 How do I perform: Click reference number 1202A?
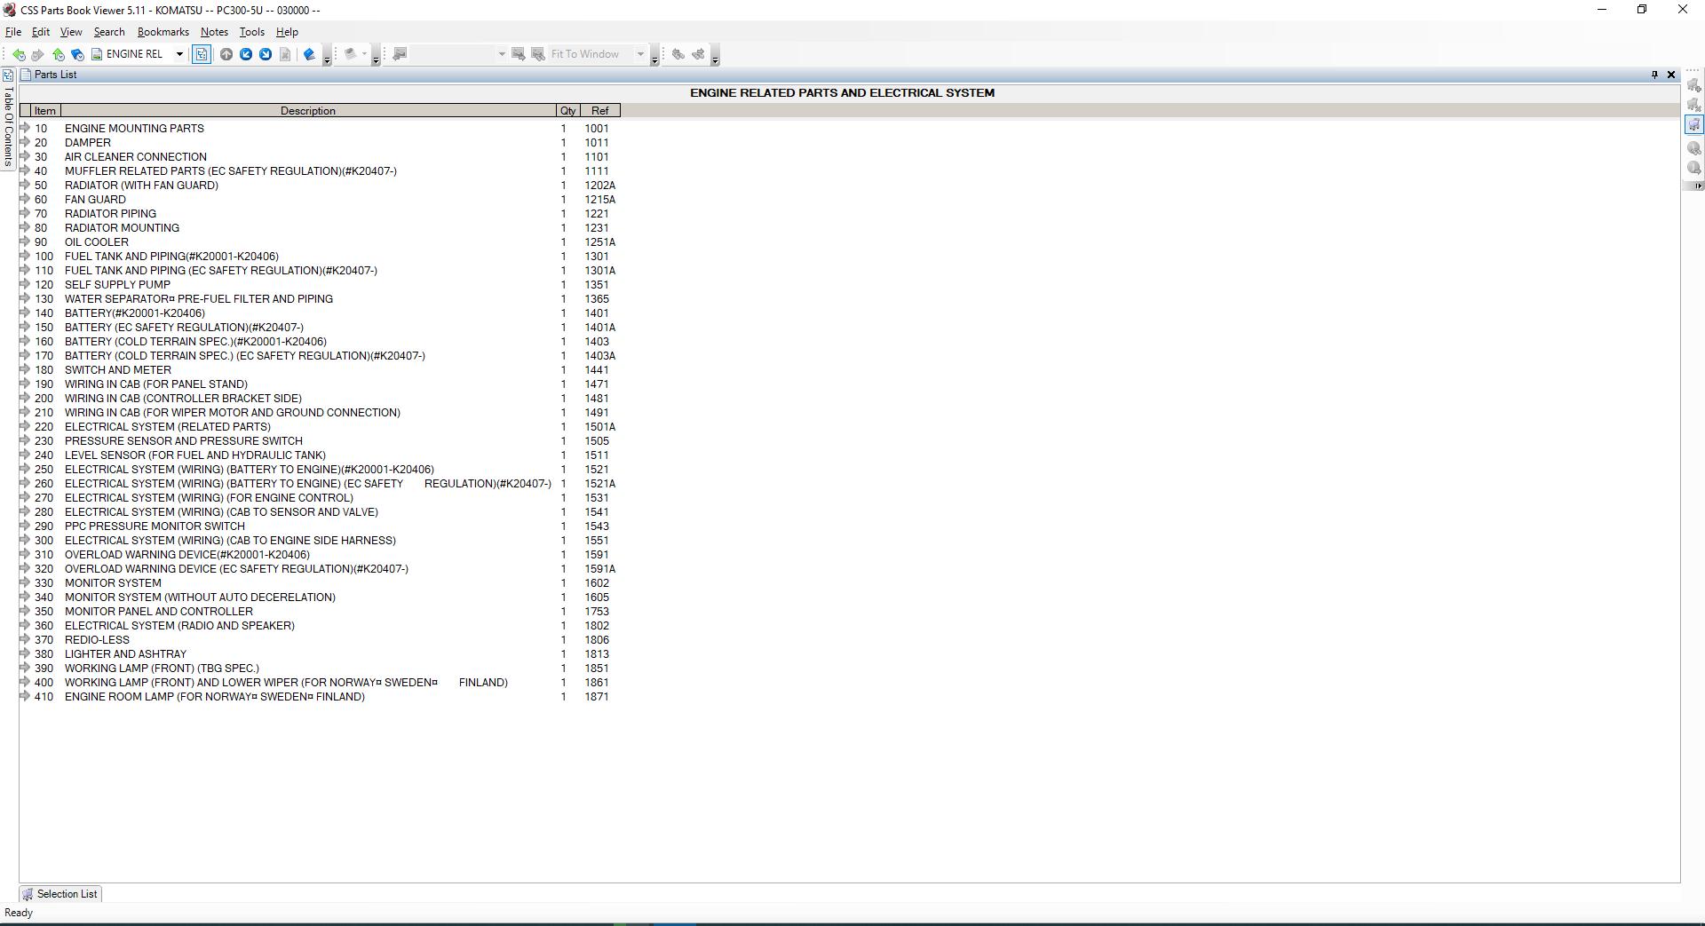pyautogui.click(x=599, y=186)
